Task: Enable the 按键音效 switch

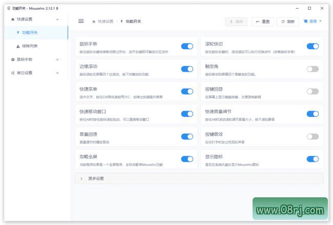Action: click(x=313, y=136)
